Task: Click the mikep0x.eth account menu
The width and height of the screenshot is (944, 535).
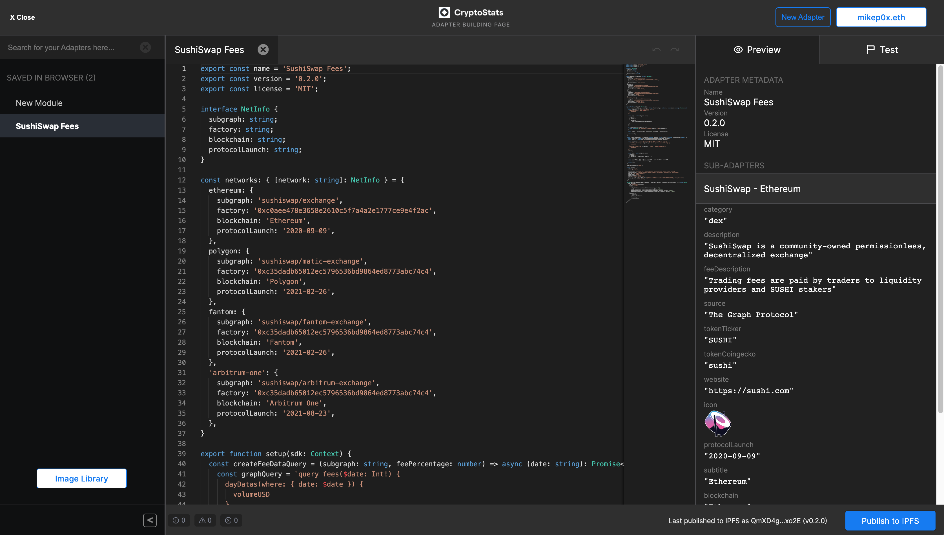Action: [x=881, y=17]
